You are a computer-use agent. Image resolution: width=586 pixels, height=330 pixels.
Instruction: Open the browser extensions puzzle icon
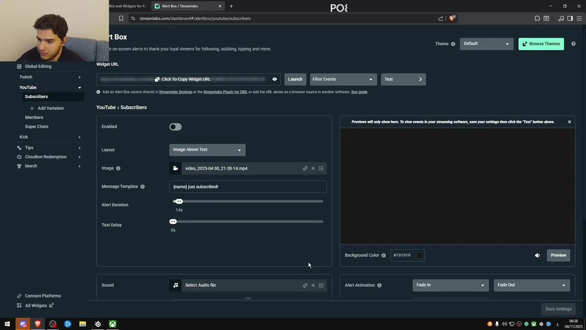[x=537, y=18]
